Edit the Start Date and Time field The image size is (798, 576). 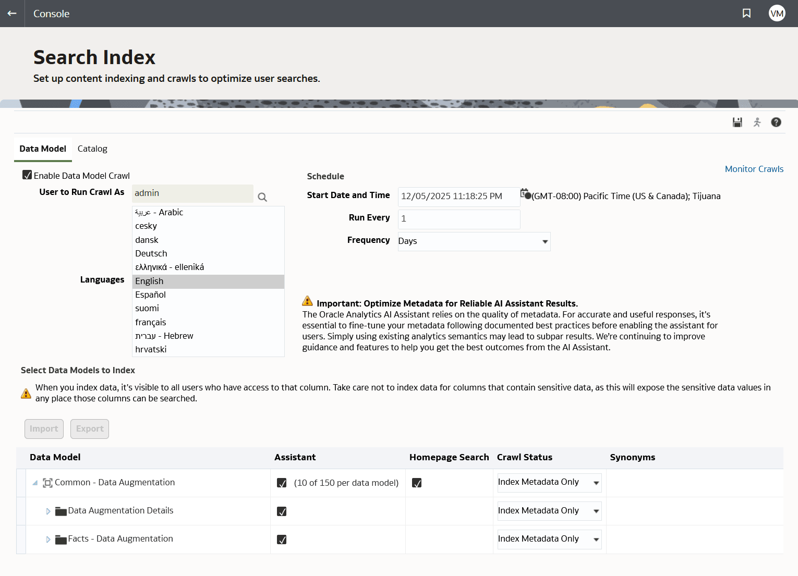459,197
